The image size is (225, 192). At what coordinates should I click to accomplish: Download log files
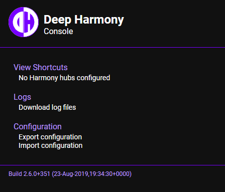coord(47,107)
